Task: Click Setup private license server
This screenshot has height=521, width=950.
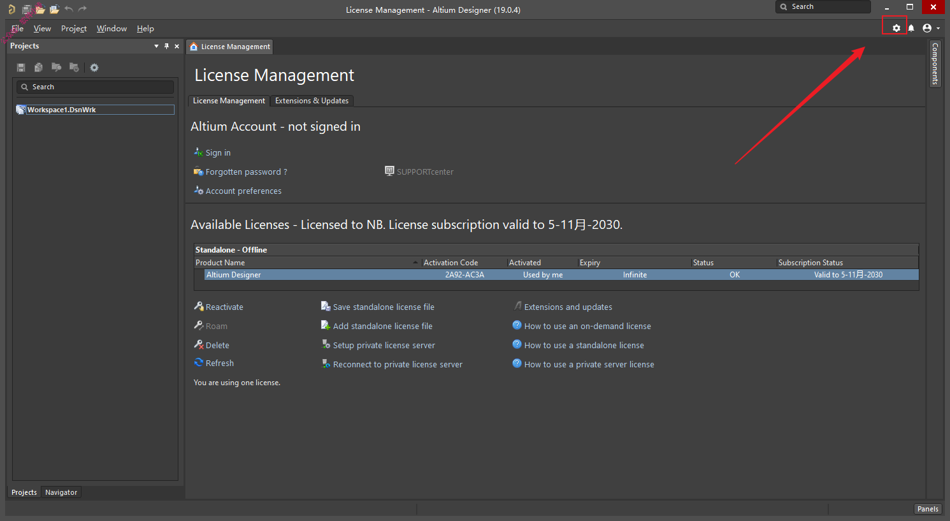Action: [x=384, y=346]
